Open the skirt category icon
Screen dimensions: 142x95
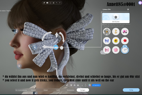pyautogui.click(x=78, y=85)
